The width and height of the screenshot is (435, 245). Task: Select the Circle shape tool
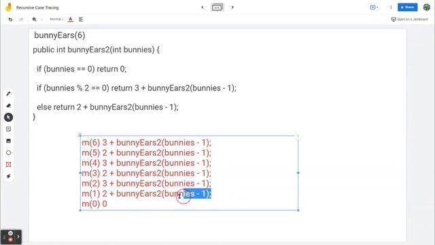pyautogui.click(x=9, y=152)
